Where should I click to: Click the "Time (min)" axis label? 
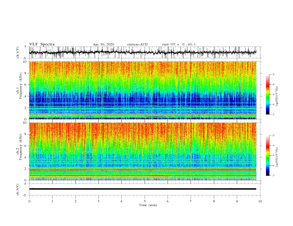click(x=148, y=205)
